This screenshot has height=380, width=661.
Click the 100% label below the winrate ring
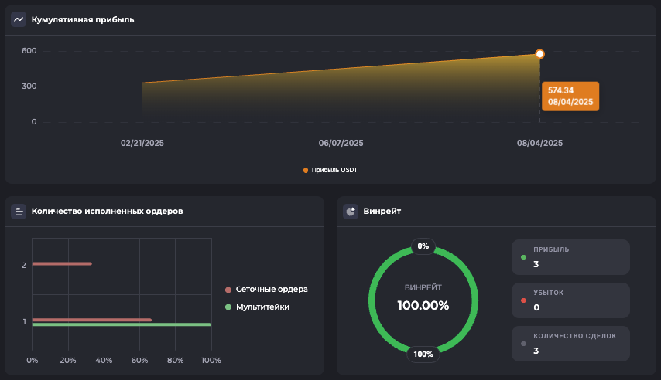tap(423, 355)
